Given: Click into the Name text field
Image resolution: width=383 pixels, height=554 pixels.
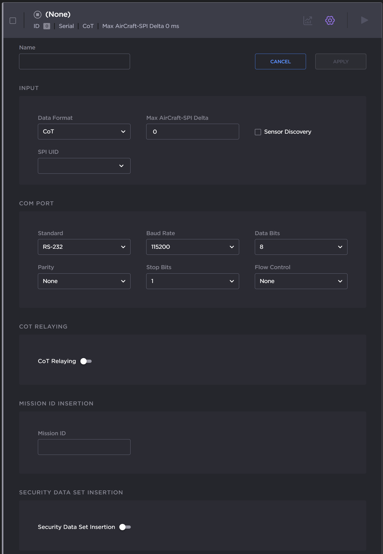Looking at the screenshot, I should point(74,61).
